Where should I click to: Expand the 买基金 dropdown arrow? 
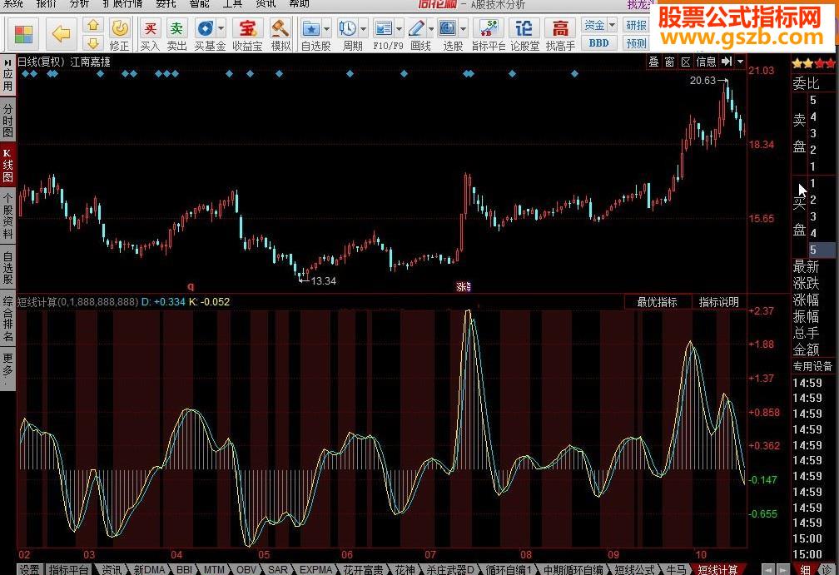tap(221, 28)
